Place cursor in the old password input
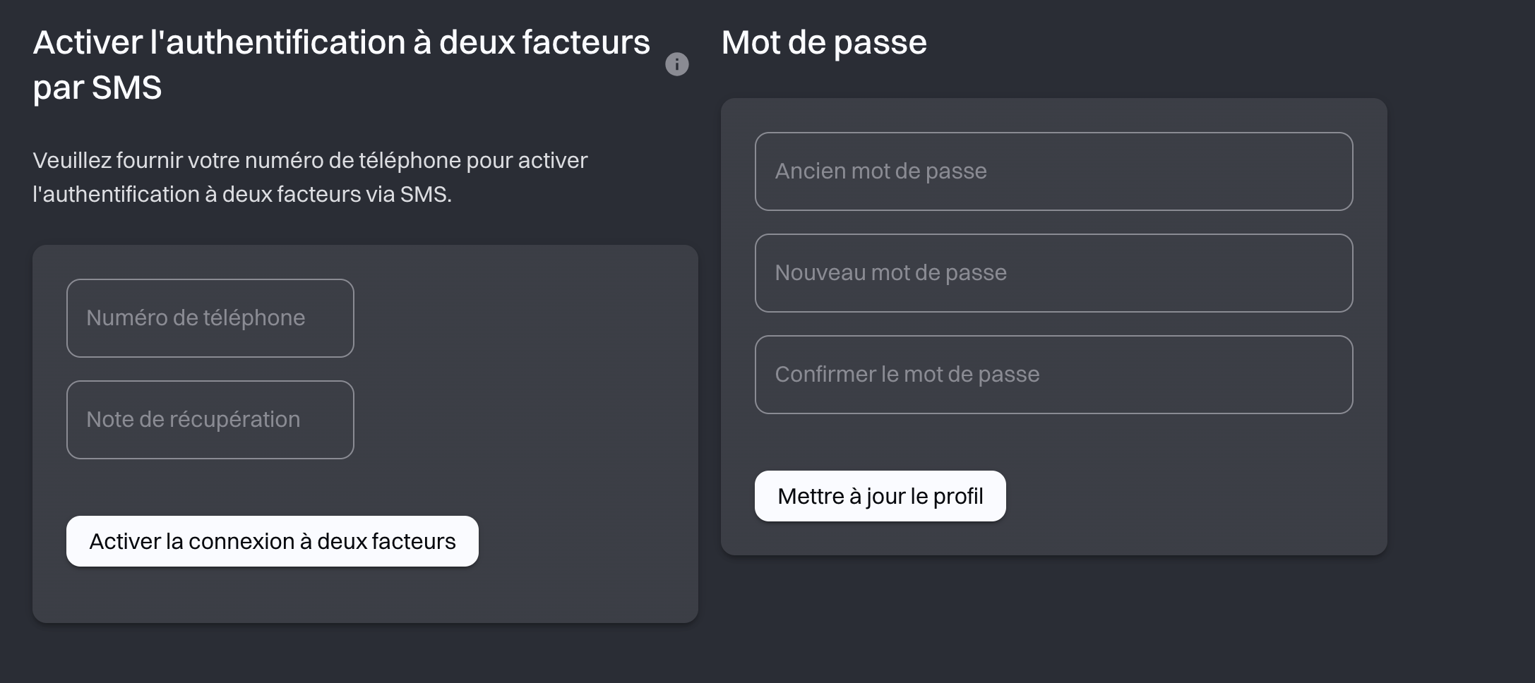 pos(1053,171)
